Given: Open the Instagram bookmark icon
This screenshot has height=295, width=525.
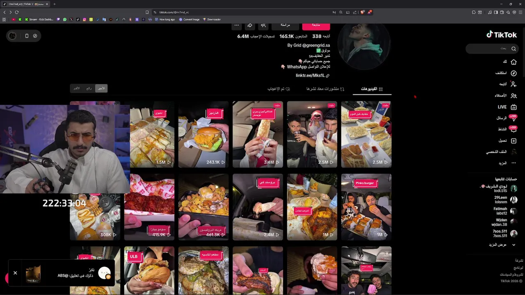Looking at the screenshot, I should click(x=84, y=19).
